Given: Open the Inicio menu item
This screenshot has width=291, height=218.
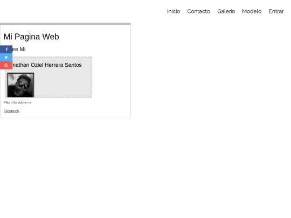Looking at the screenshot, I should (174, 11).
